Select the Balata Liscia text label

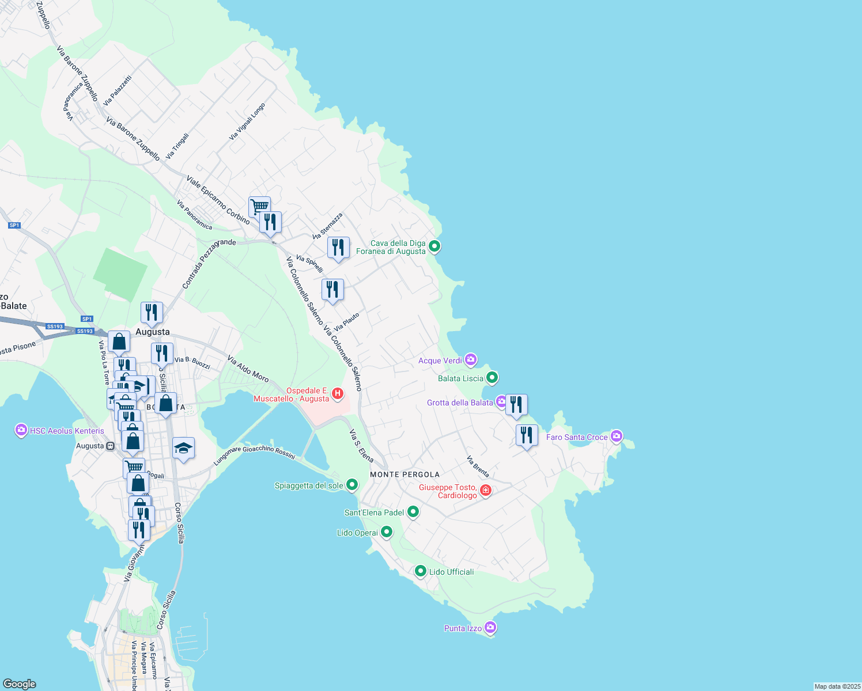pyautogui.click(x=460, y=378)
